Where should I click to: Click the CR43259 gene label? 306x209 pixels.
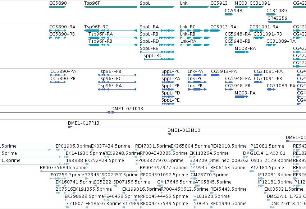pos(278,18)
